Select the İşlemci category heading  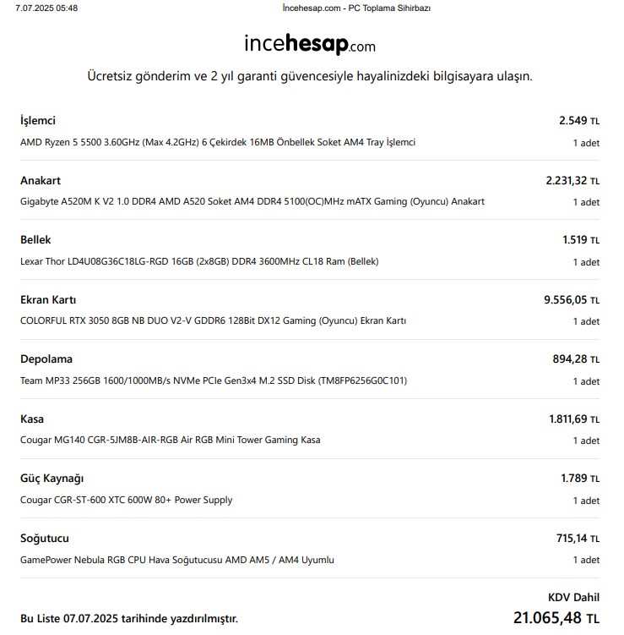(x=38, y=121)
